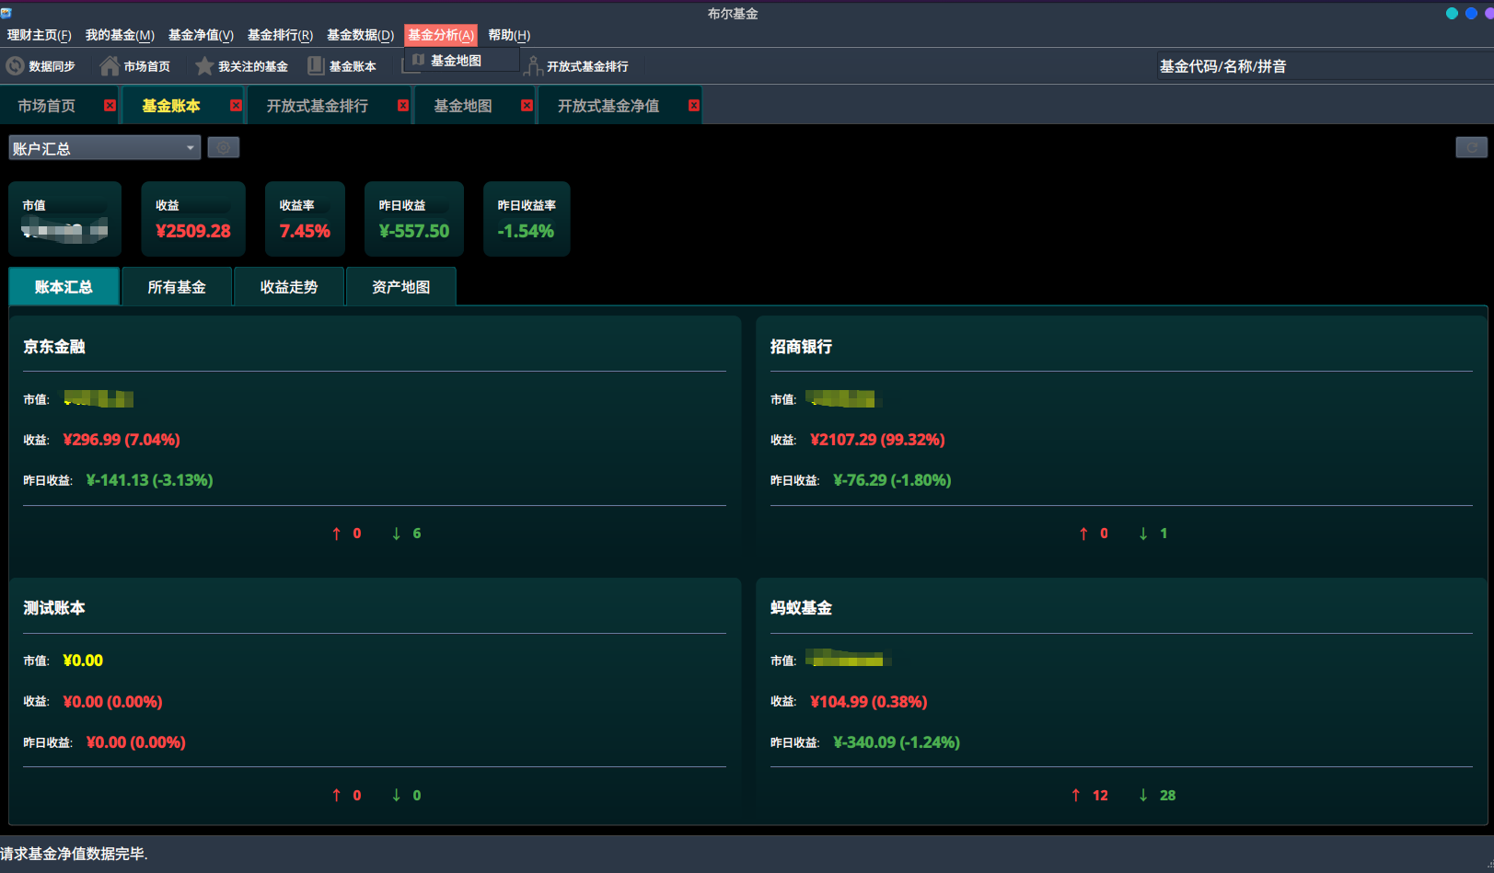The width and height of the screenshot is (1494, 873).
Task: Open the 我的基金(M) menu
Action: (120, 35)
